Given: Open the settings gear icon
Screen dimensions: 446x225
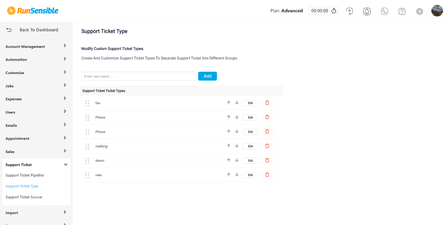Looking at the screenshot, I should [x=419, y=11].
